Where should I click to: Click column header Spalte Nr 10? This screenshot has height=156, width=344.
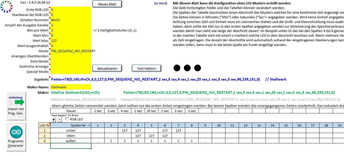point(218,125)
